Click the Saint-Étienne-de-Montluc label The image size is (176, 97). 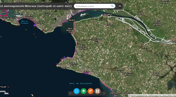tap(157, 23)
